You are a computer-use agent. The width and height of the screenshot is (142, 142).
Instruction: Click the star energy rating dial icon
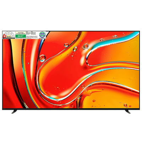(9, 35)
